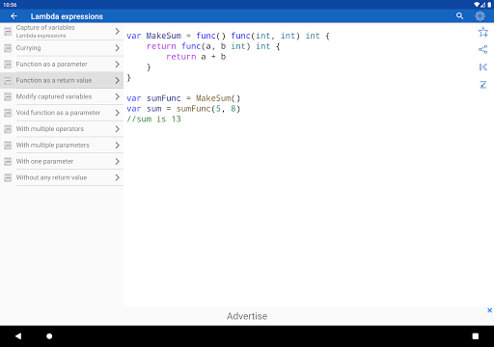Expand Modify captured variables chevron
This screenshot has height=347, width=494.
tap(118, 96)
